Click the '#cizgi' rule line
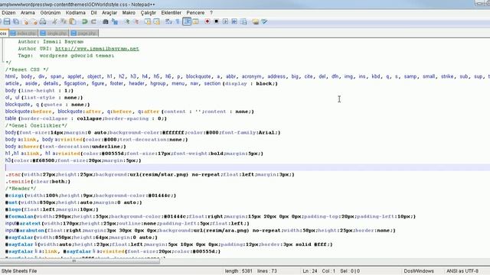The width and height of the screenshot is (490, 275). coord(90,196)
